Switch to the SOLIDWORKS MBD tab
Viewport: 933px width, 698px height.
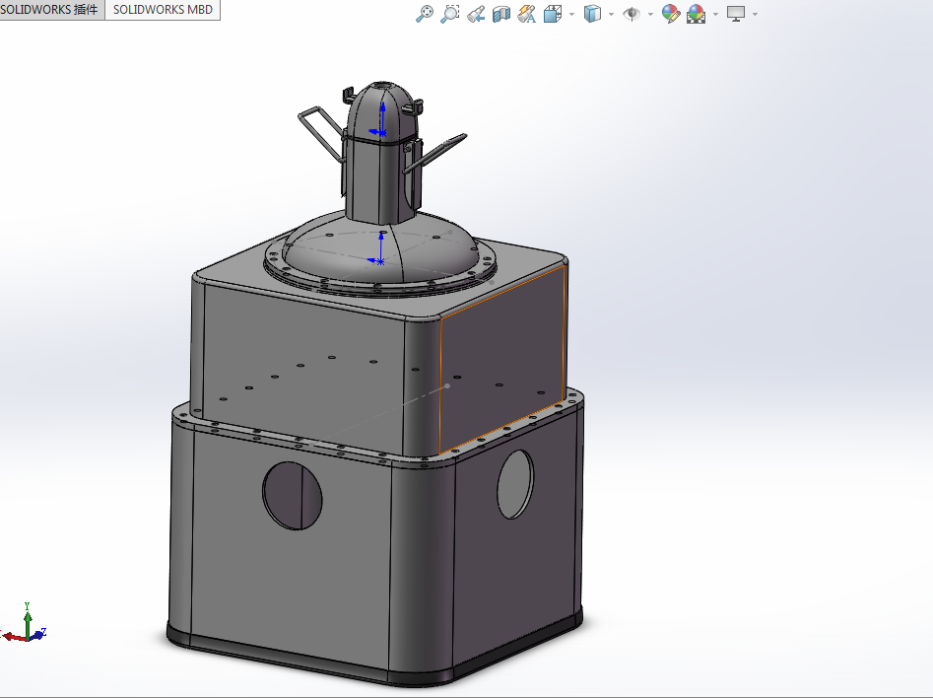163,10
